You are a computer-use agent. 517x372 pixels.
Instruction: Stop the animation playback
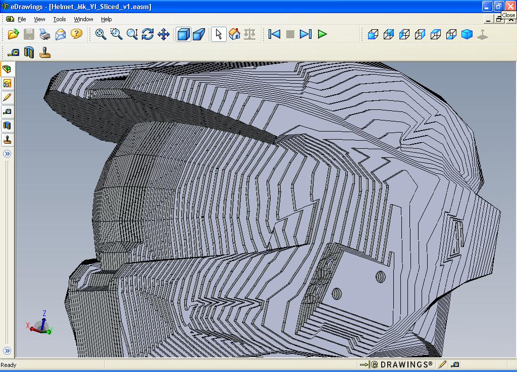coord(290,34)
